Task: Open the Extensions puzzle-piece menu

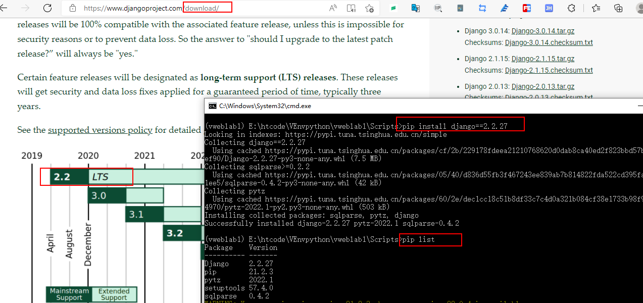Action: click(571, 8)
